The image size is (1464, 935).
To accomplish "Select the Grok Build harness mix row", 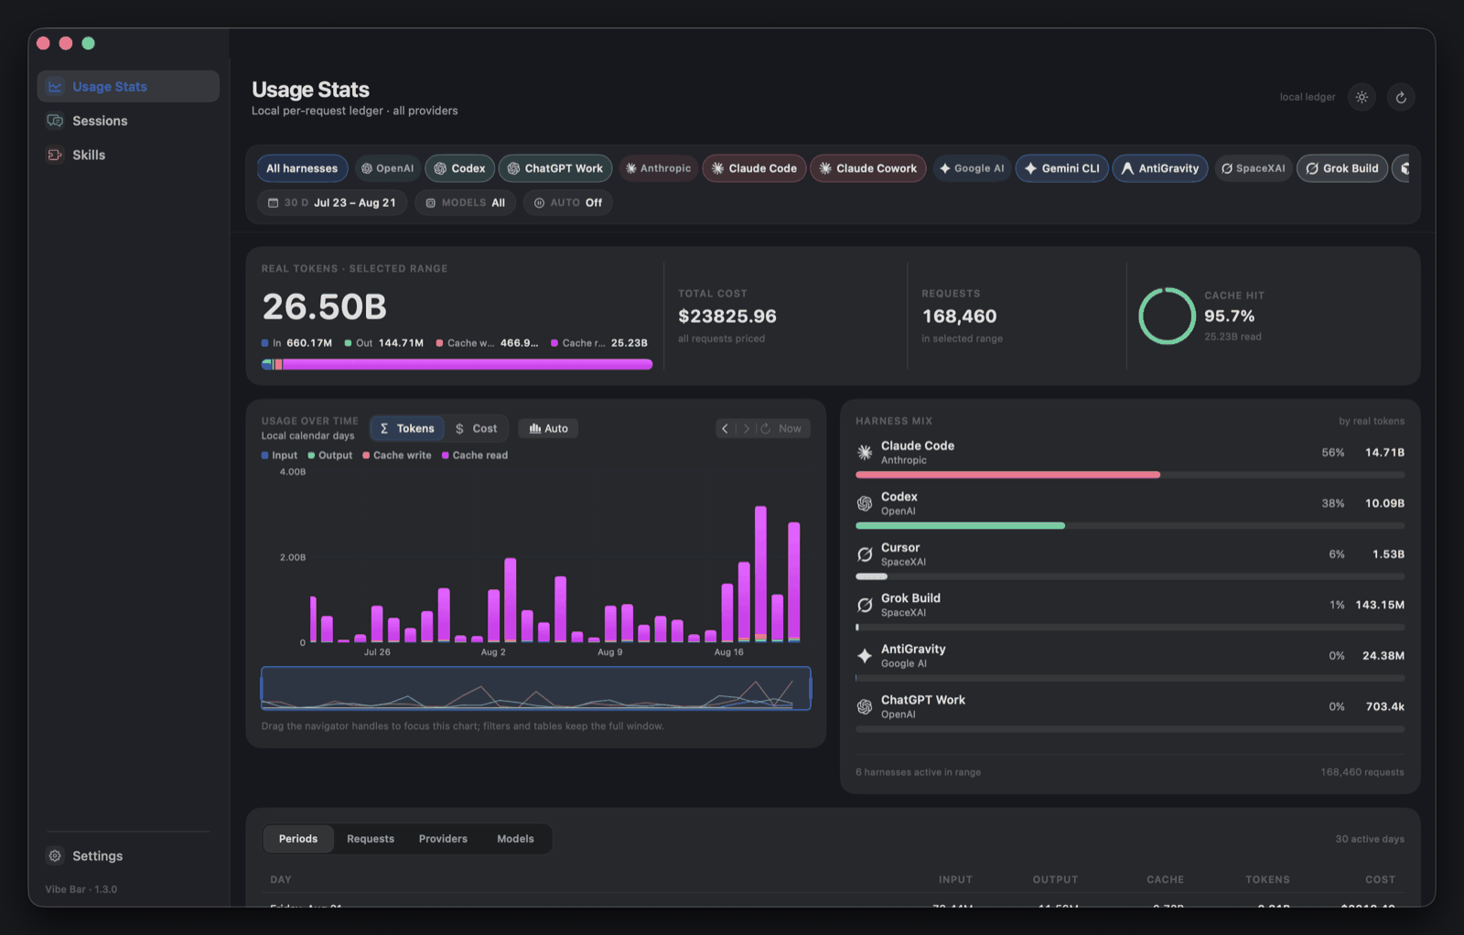I will click(1130, 612).
